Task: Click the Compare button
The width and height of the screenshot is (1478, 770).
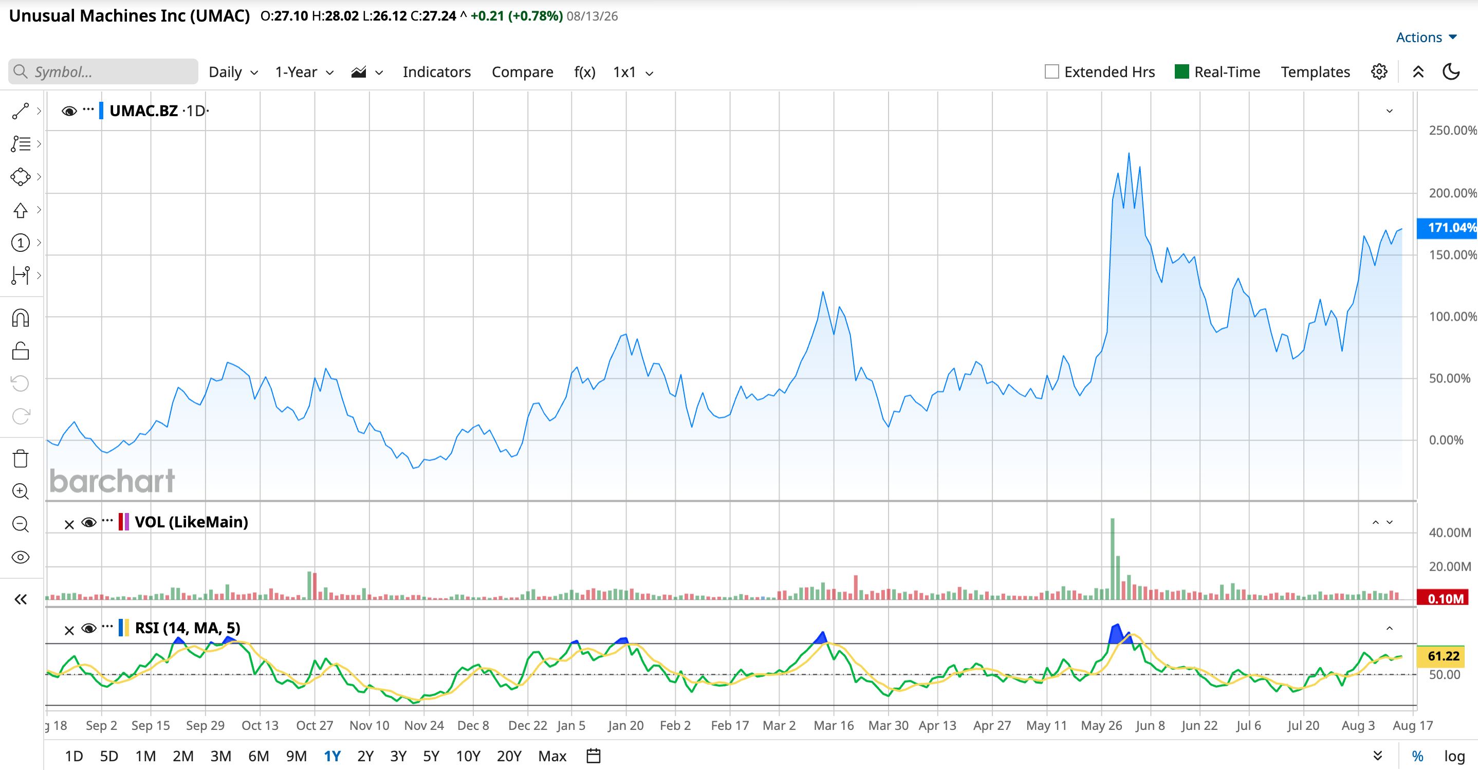Action: 522,72
